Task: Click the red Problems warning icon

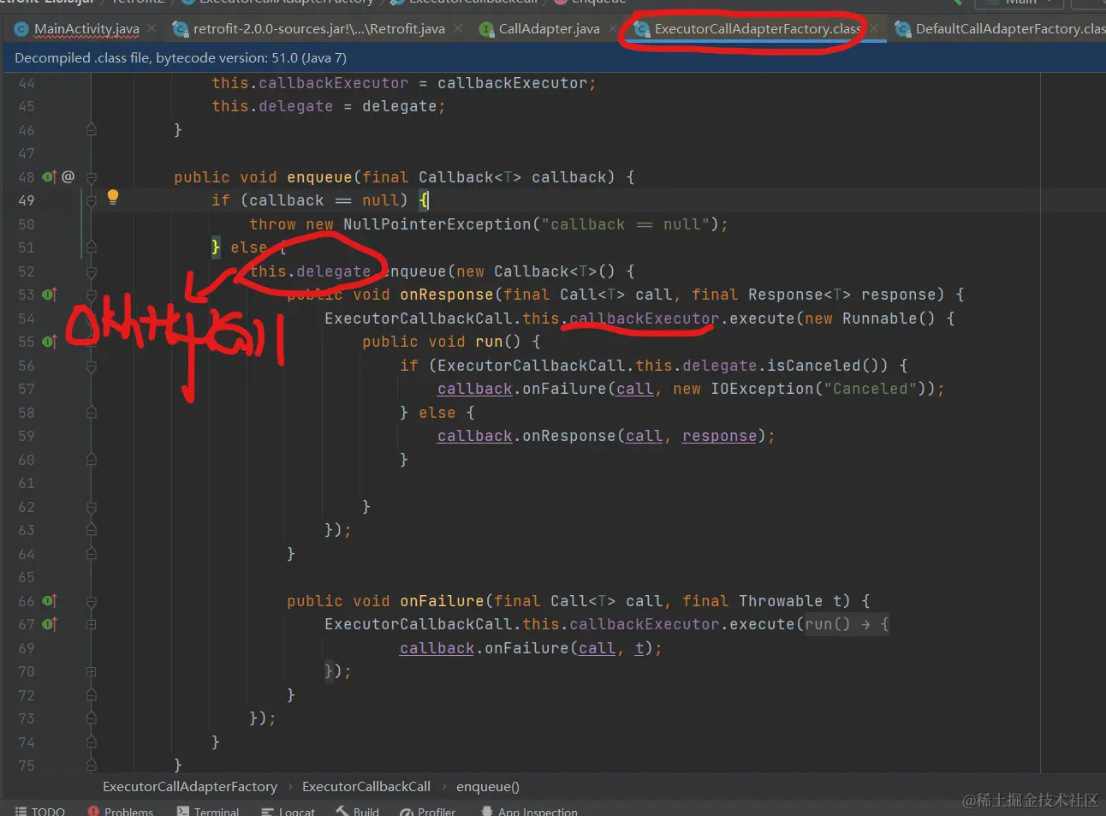Action: (93, 811)
